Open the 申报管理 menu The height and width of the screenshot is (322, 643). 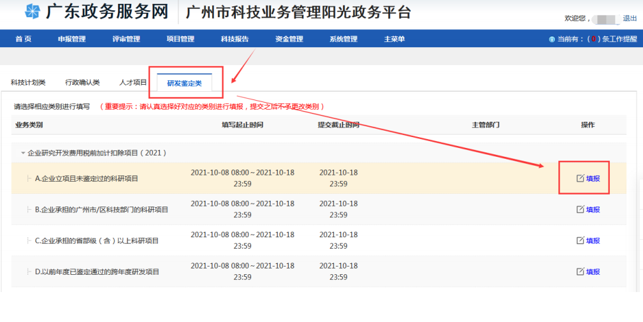click(x=72, y=40)
